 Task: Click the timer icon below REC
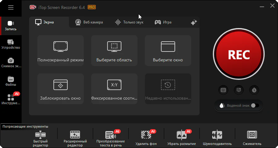254,90
